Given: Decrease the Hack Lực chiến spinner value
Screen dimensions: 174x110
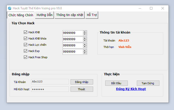Looking at the screenshot, I should (x=85, y=47).
